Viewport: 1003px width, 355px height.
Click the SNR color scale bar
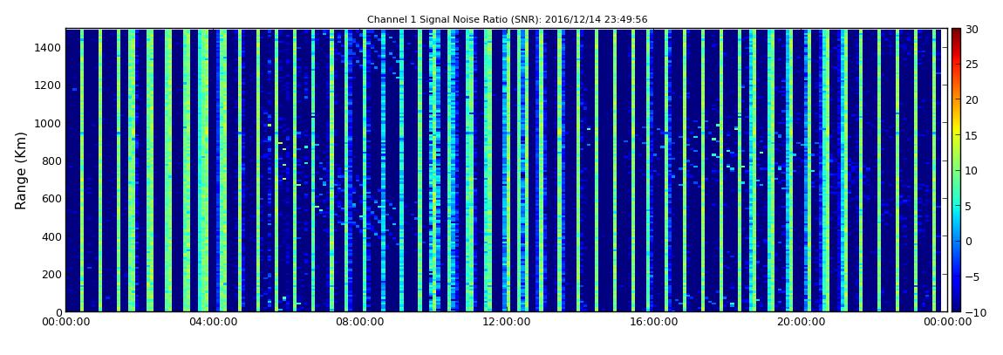click(956, 170)
